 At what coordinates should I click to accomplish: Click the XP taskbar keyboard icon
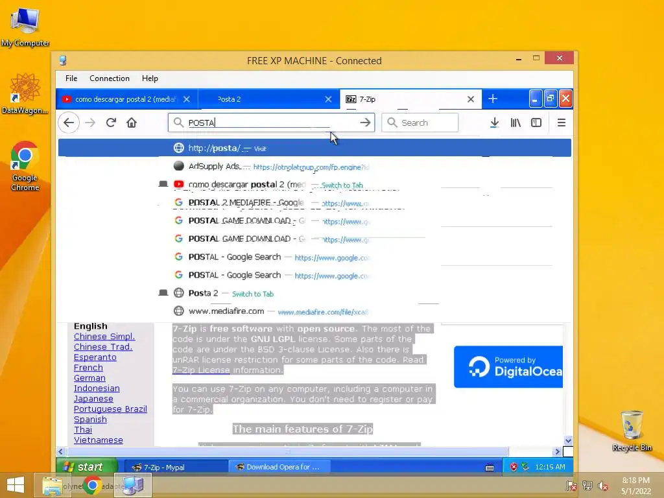490,468
